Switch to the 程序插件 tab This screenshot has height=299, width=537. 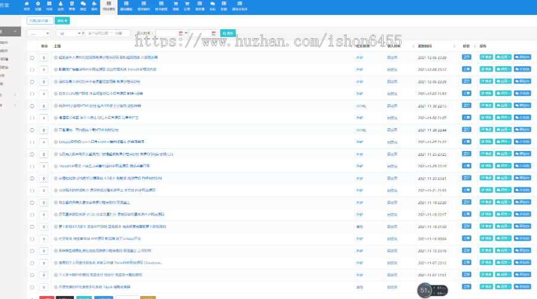tap(144, 6)
